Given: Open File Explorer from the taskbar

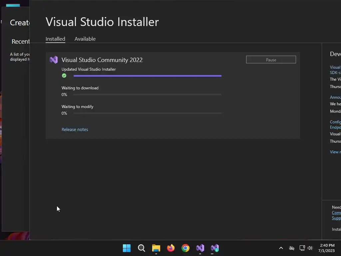Looking at the screenshot, I should tap(156, 248).
